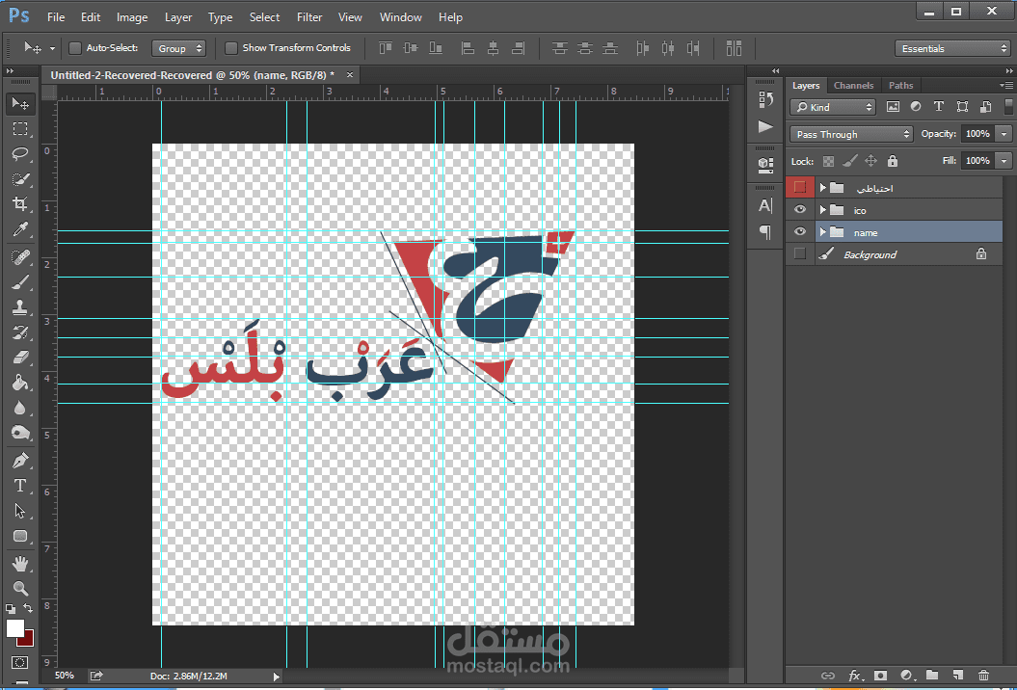The height and width of the screenshot is (690, 1017).
Task: Select the Brush tool
Action: click(x=20, y=282)
